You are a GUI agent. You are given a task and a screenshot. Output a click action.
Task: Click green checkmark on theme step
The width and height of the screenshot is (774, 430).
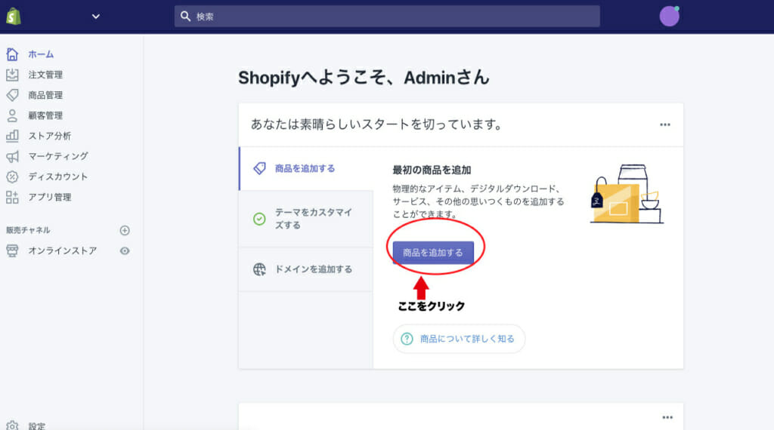click(259, 219)
